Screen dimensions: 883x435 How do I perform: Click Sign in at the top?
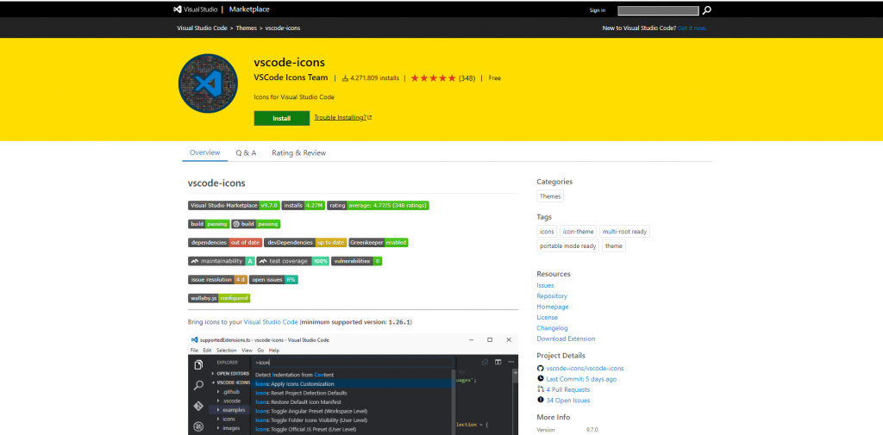[598, 10]
